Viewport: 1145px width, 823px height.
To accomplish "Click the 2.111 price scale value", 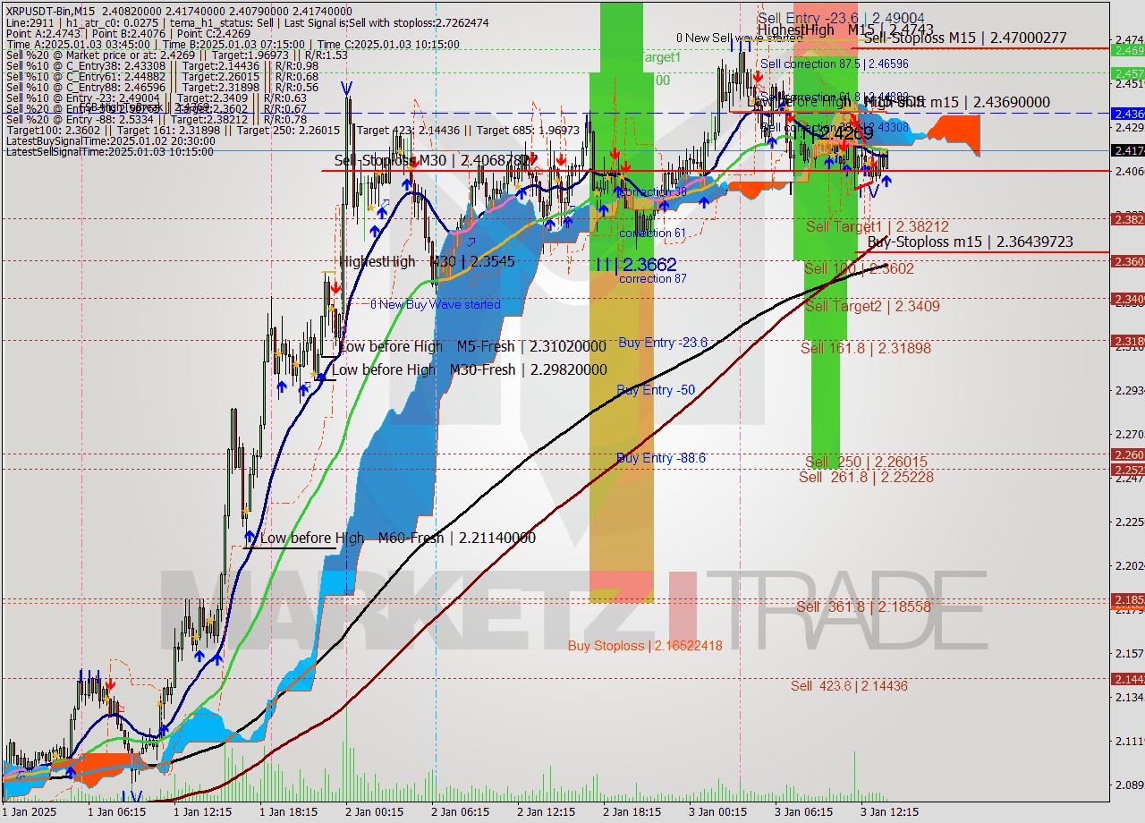I will 1128,741.
